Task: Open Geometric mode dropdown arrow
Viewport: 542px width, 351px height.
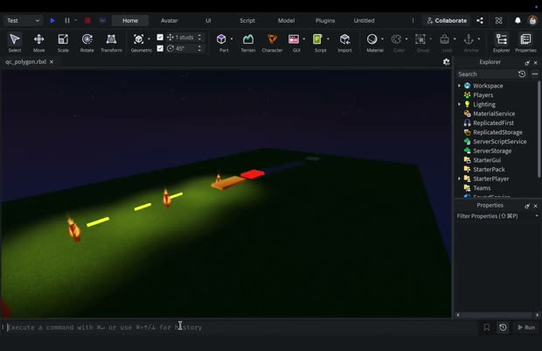Action: pyautogui.click(x=149, y=39)
